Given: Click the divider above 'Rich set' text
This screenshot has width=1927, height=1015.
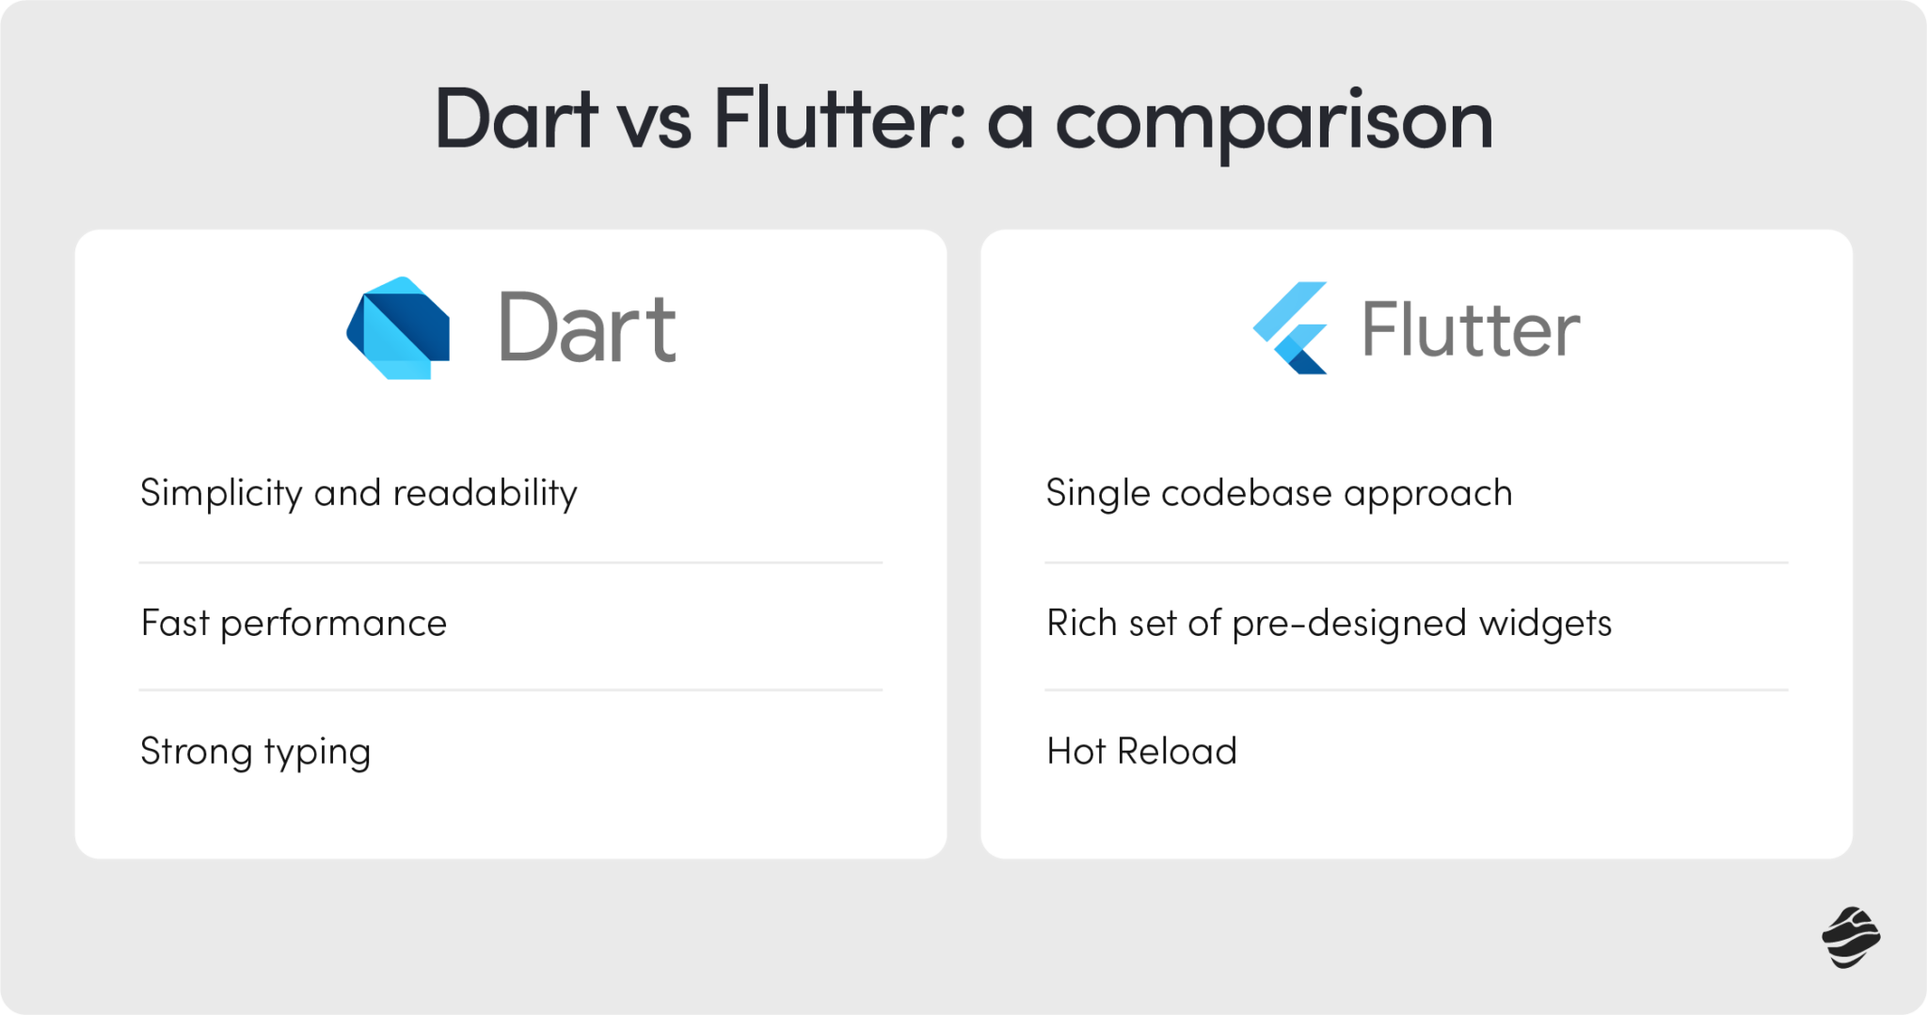Looking at the screenshot, I should (1416, 563).
